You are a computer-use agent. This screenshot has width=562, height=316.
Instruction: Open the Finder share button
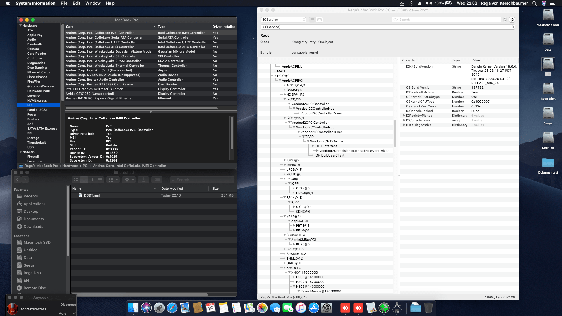[x=143, y=179]
